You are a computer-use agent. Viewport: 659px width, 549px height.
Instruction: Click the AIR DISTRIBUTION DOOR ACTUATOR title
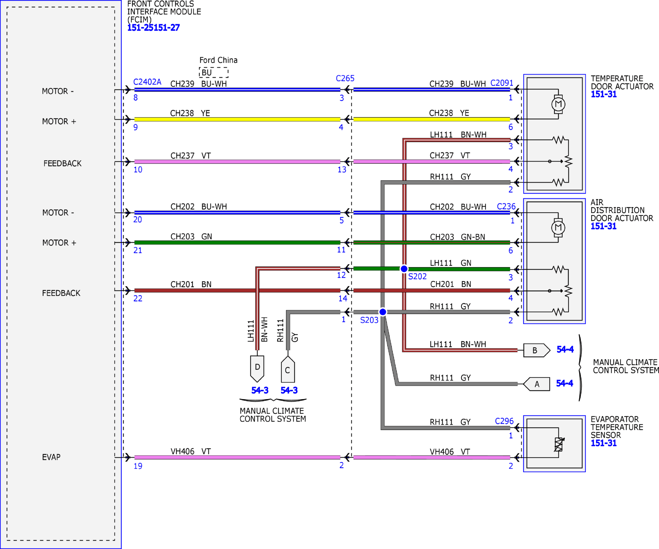pos(622,210)
